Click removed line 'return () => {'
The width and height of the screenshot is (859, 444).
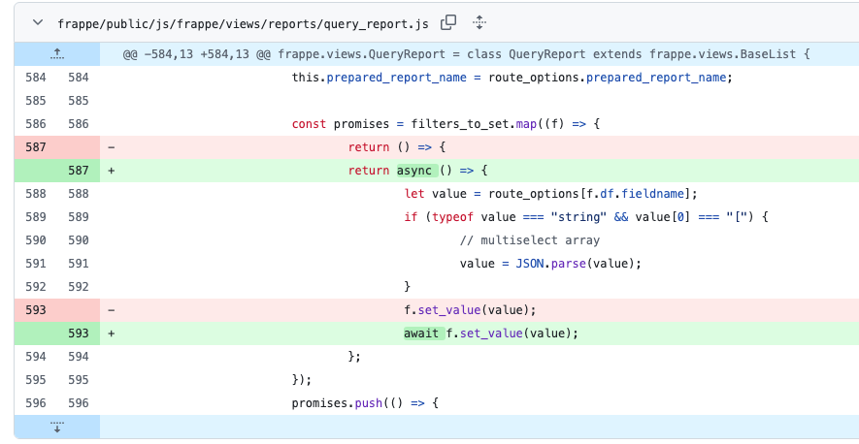398,147
